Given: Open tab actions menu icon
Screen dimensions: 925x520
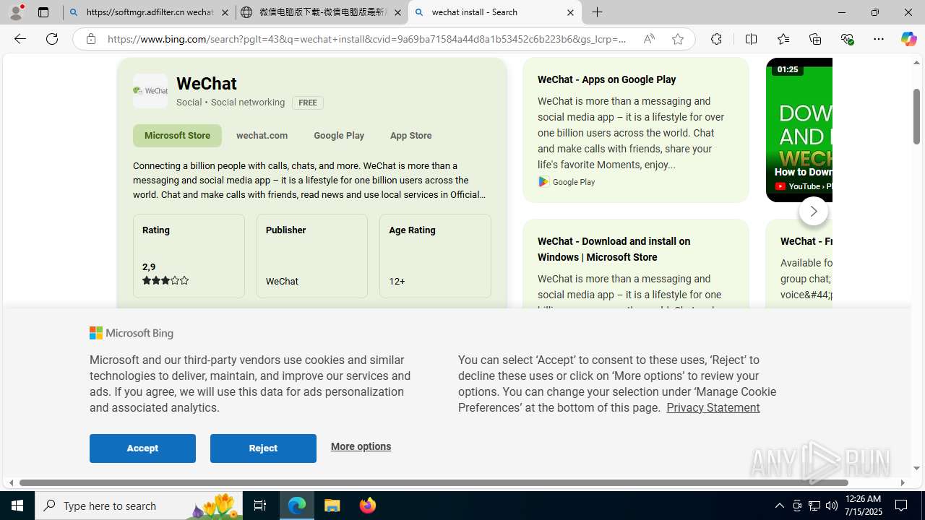Looking at the screenshot, I should pyautogui.click(x=43, y=12).
